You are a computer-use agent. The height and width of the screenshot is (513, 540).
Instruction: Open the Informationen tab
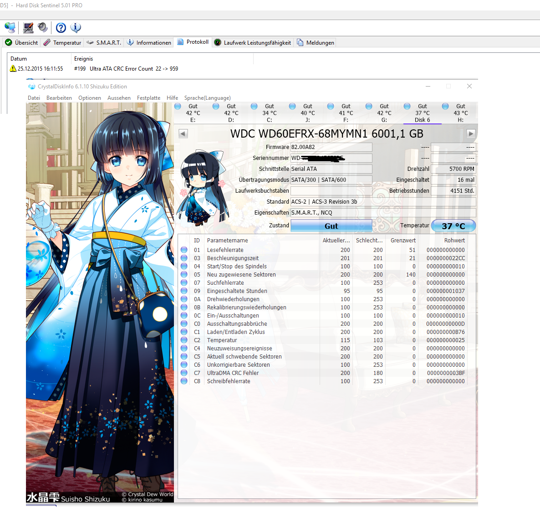[149, 42]
